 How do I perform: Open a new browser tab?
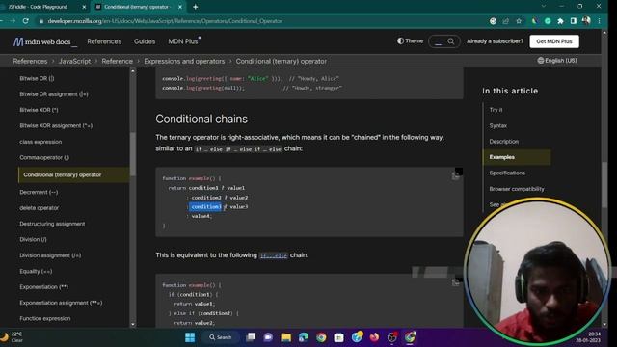click(x=195, y=7)
